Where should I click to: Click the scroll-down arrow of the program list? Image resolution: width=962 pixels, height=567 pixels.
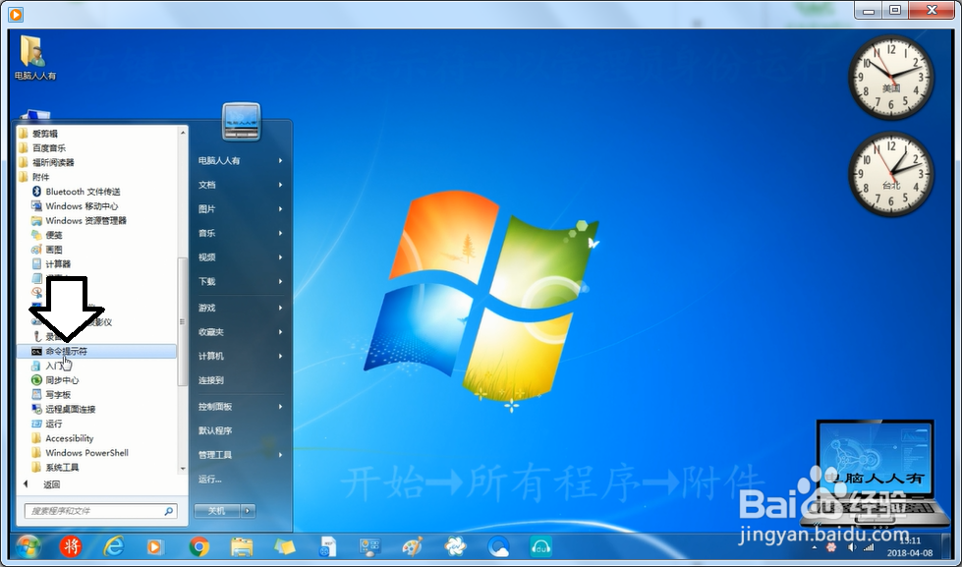[182, 469]
